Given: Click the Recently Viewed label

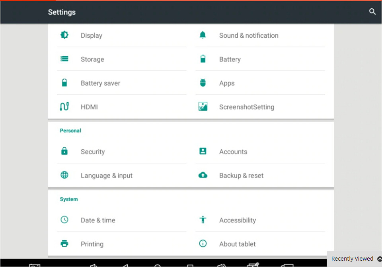Looking at the screenshot, I should click(352, 259).
